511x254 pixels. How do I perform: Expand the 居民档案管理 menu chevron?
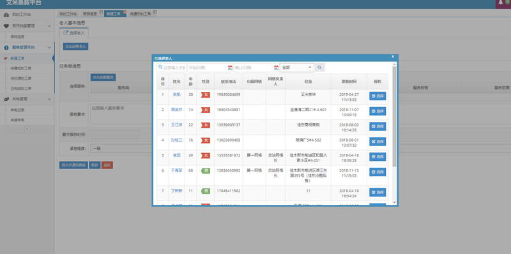49,26
